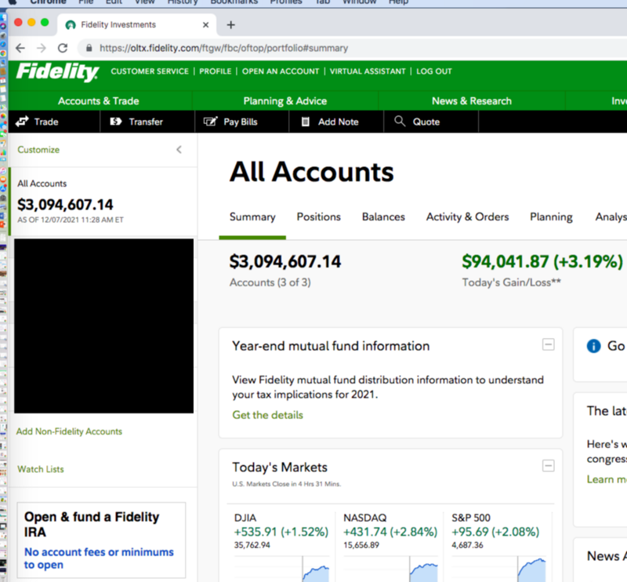Switch to the Balances tab

tap(383, 217)
